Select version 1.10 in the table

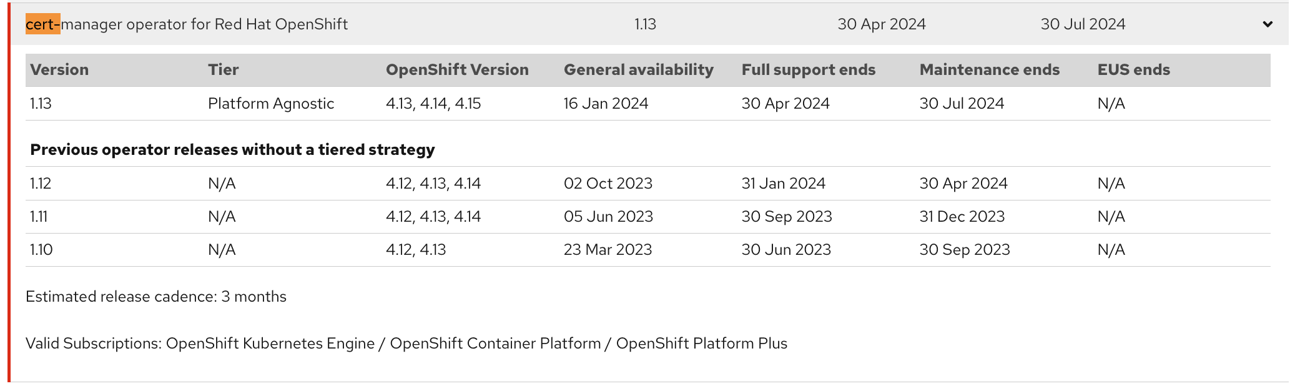pos(41,250)
